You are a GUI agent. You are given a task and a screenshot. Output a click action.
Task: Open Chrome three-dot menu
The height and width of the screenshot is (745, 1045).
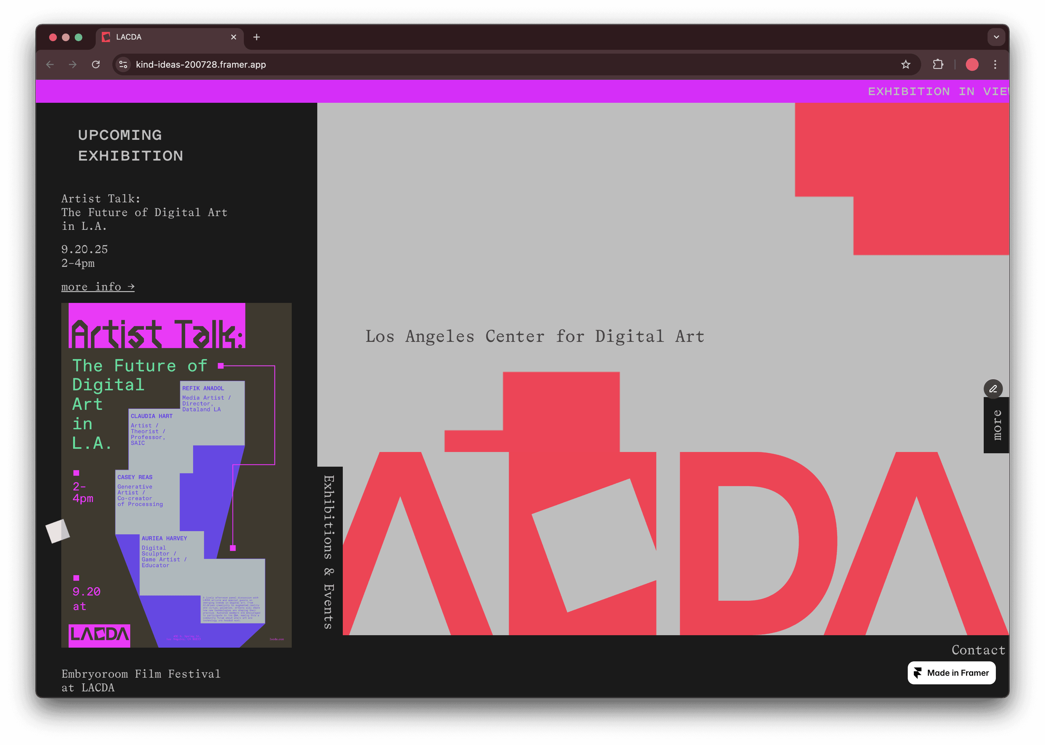pos(995,65)
